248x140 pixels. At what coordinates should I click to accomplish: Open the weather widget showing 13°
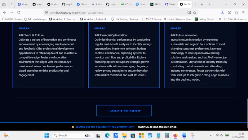click(7, 135)
